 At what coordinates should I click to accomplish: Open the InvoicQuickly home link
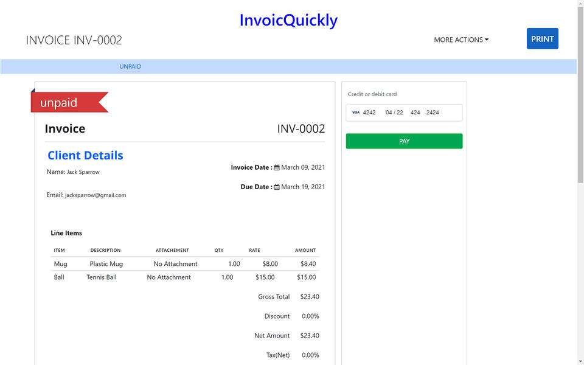click(x=288, y=20)
